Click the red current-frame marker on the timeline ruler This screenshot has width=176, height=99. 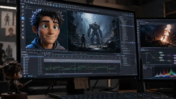75,57
